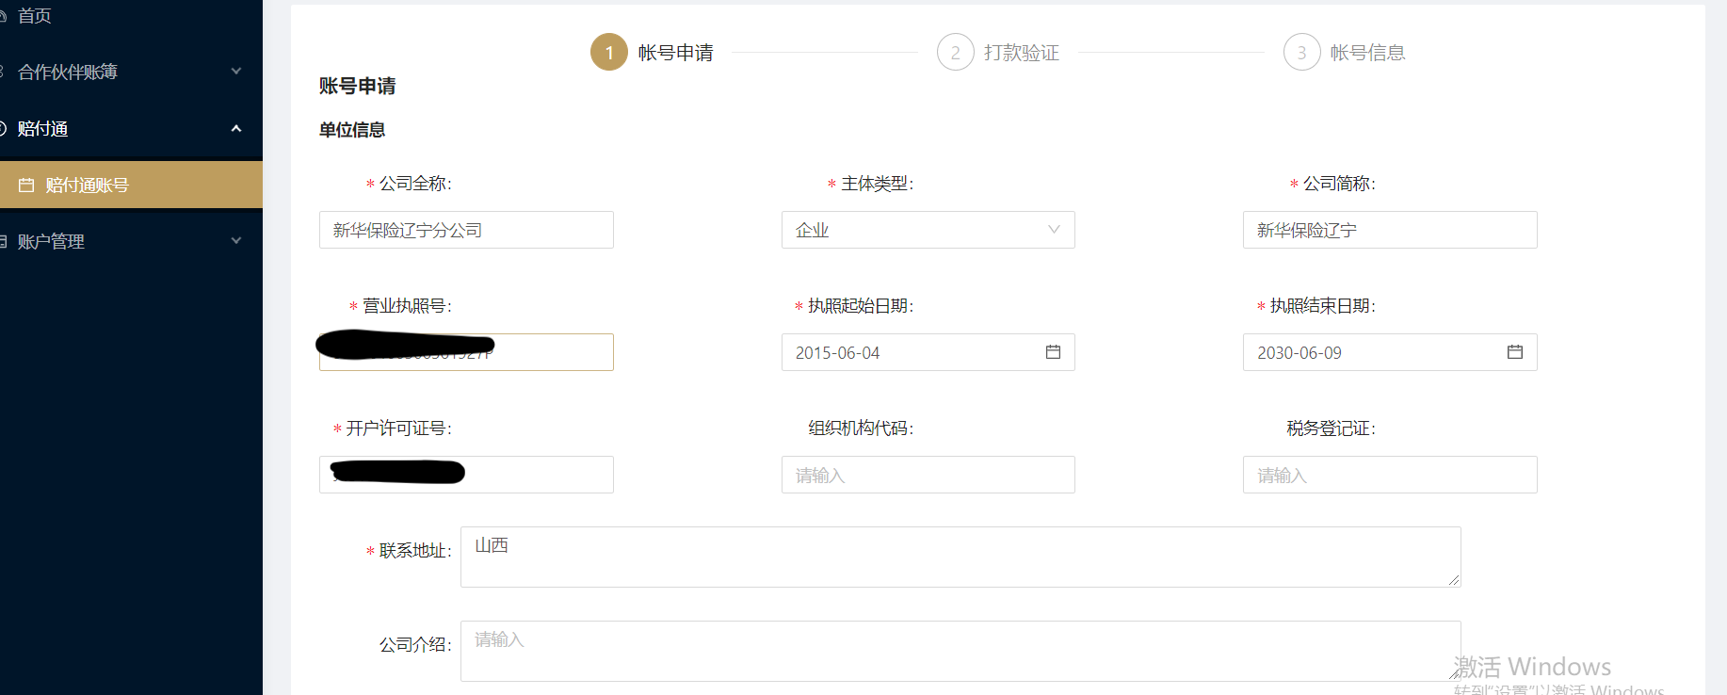Viewport: 1727px width, 695px height.
Task: Focus the 开户许可证号 input field
Action: [x=466, y=475]
